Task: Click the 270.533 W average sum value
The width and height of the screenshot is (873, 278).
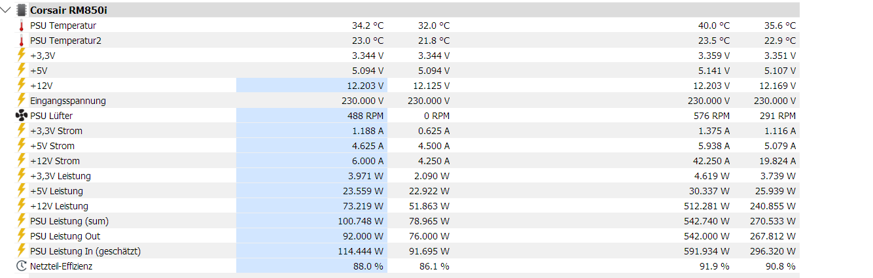Action: (x=773, y=221)
